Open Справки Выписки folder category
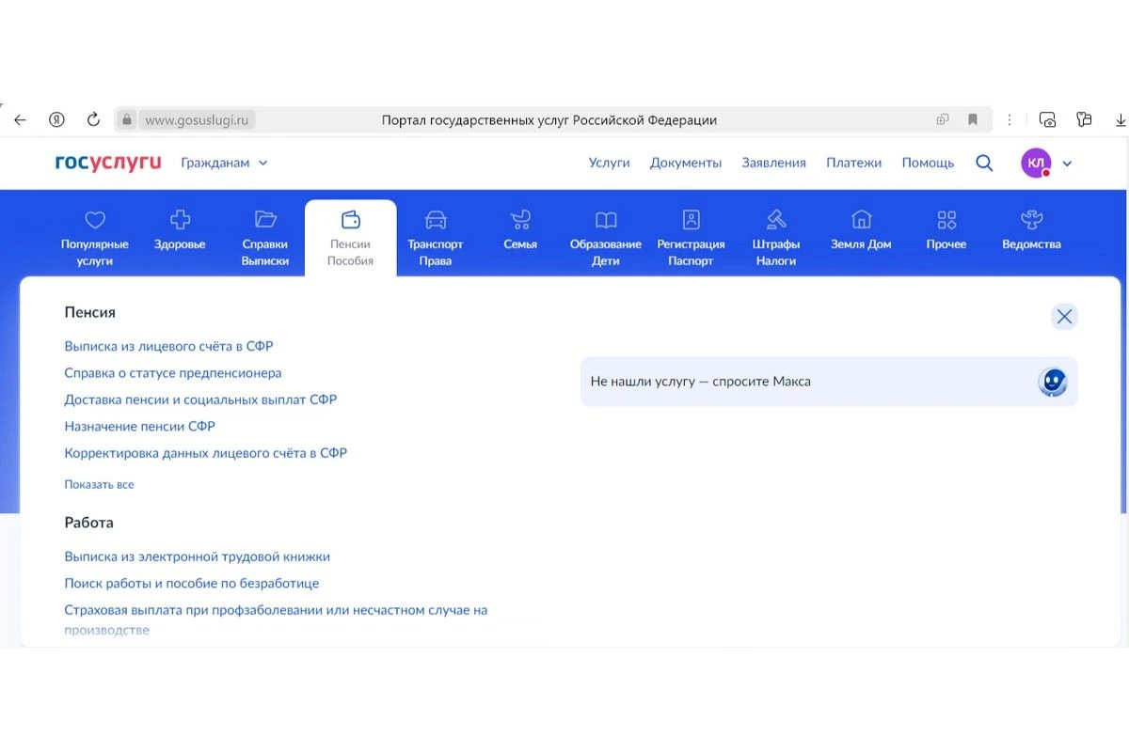The height and width of the screenshot is (752, 1129). 265,239
